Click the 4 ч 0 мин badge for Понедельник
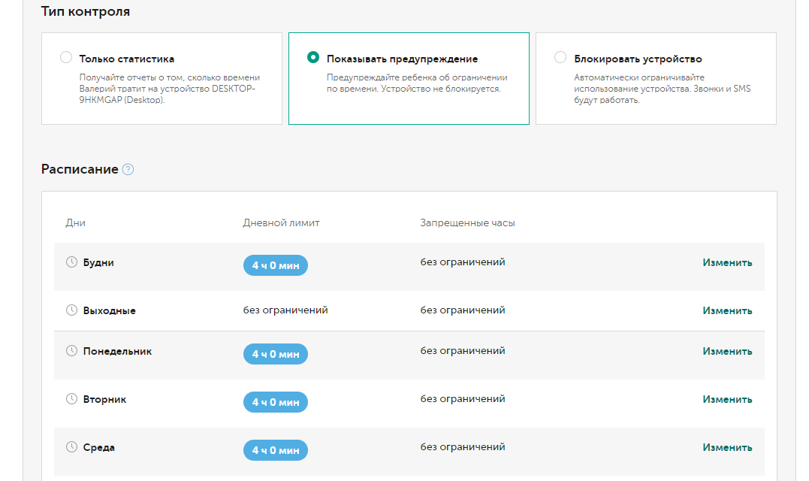 point(275,354)
